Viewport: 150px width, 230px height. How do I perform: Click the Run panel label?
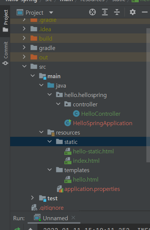tap(19, 218)
